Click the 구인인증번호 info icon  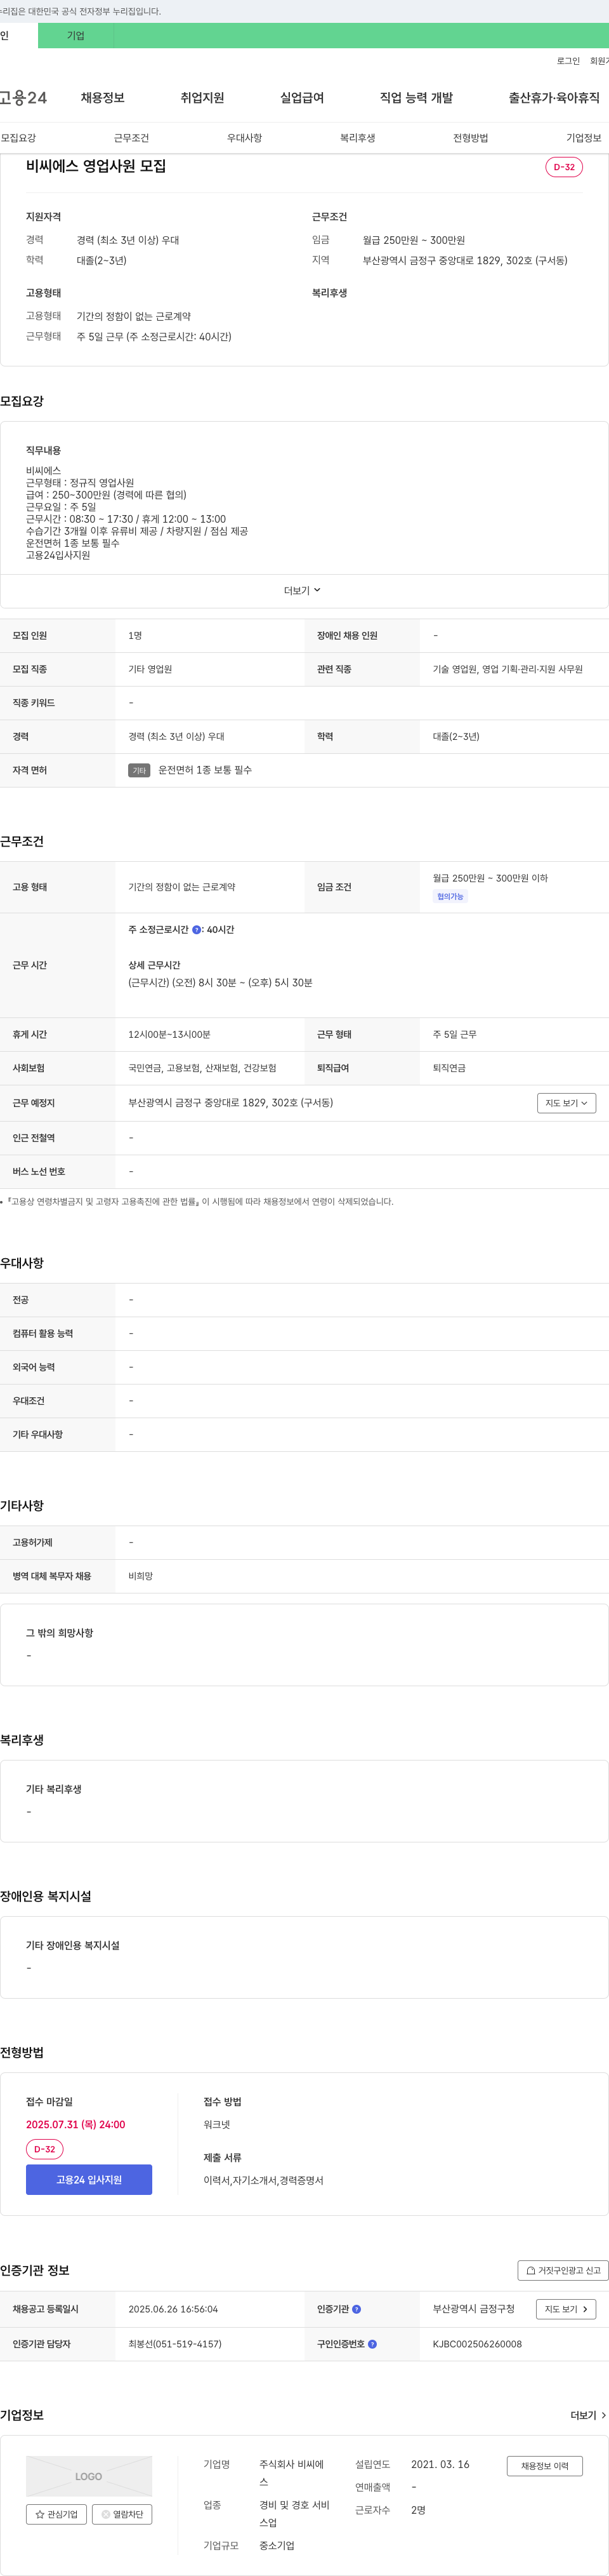(372, 2343)
